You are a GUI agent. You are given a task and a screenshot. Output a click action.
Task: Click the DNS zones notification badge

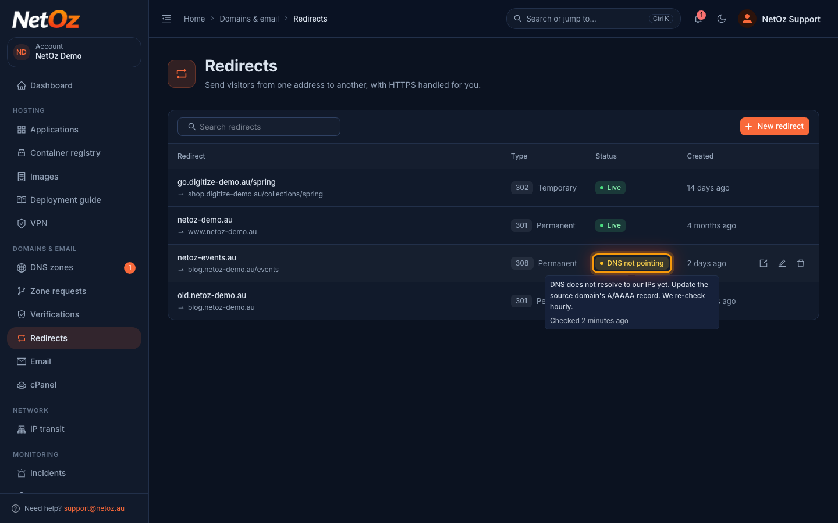coord(130,267)
